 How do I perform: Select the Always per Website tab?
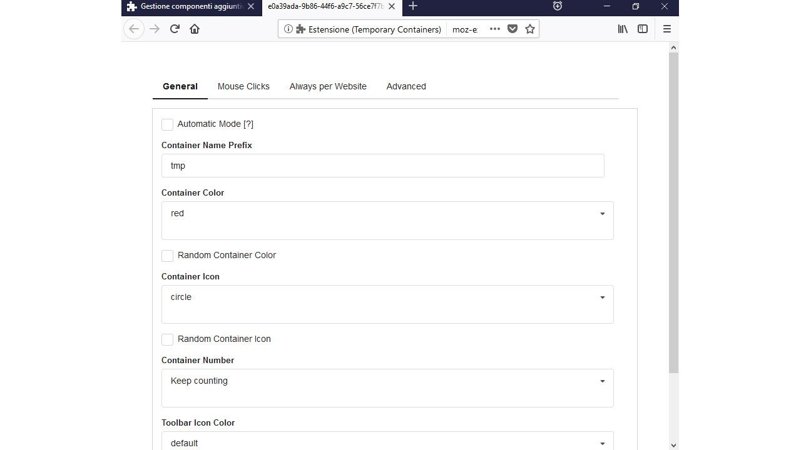coord(328,86)
